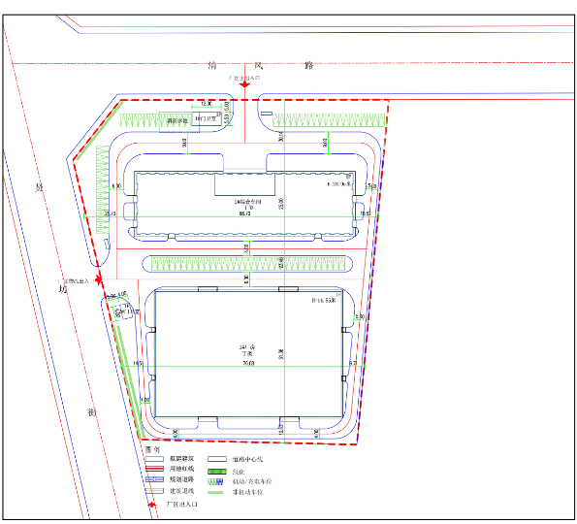This screenshot has width=577, height=524.
Task: Click the small blue rectangle right of the main entrance
Action: [267, 114]
